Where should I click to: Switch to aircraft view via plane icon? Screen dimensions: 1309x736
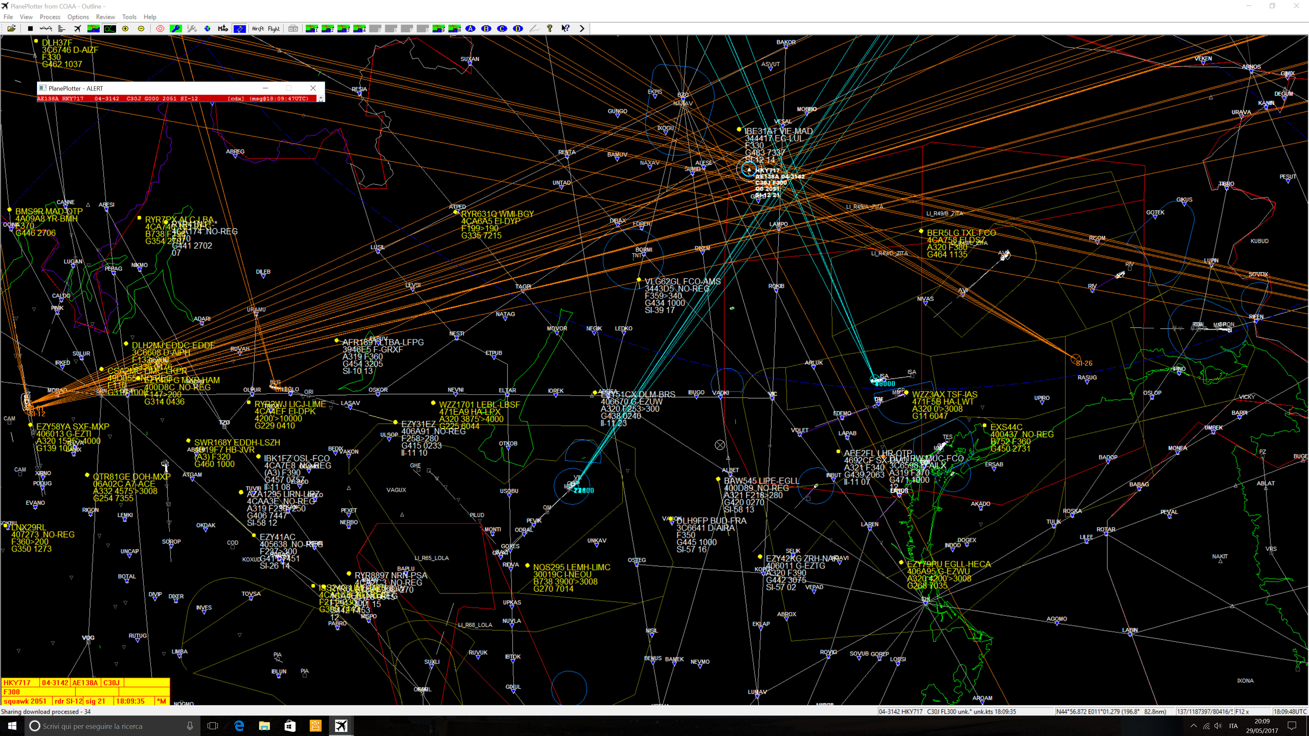(x=77, y=28)
